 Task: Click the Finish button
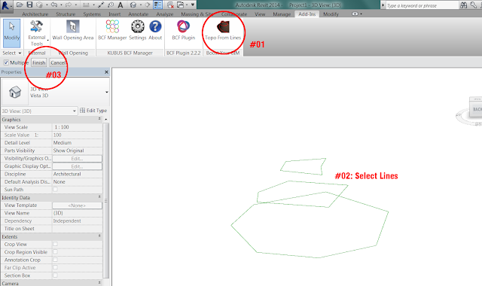pos(38,62)
